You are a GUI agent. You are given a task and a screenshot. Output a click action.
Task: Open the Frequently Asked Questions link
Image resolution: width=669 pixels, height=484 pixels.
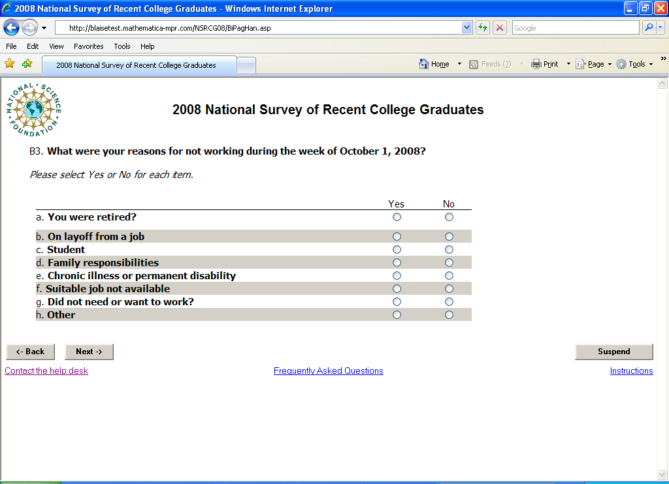point(328,371)
